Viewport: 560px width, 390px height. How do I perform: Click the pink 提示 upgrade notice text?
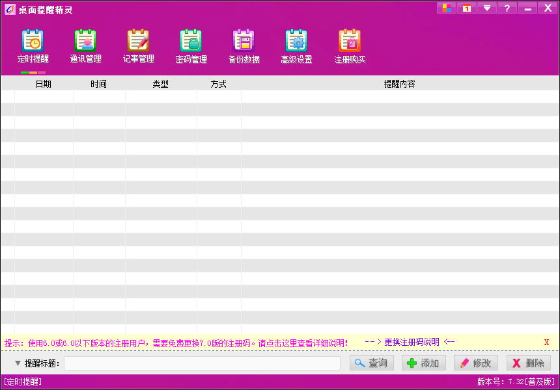point(176,343)
